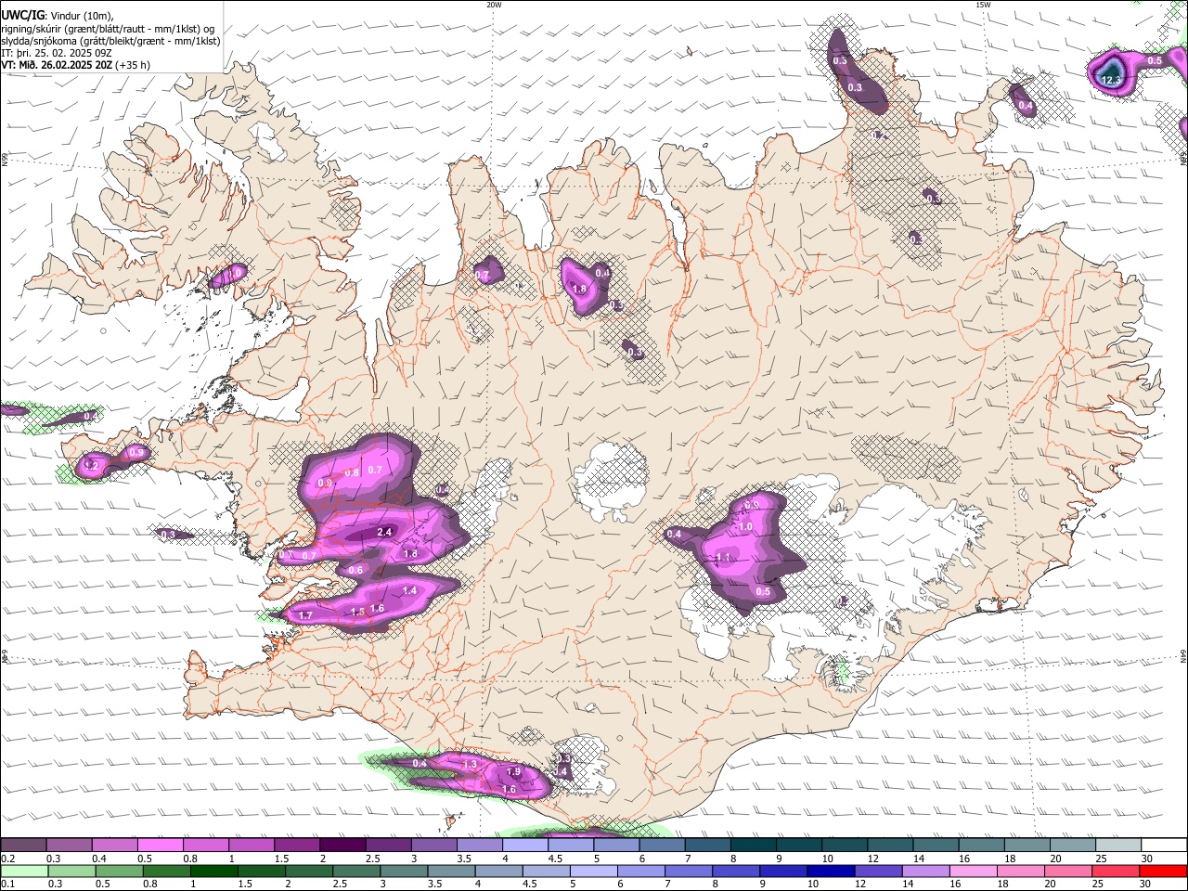Click the 0.1 label in the legend
Image resolution: width=1188 pixels, height=891 pixels.
tap(6, 884)
